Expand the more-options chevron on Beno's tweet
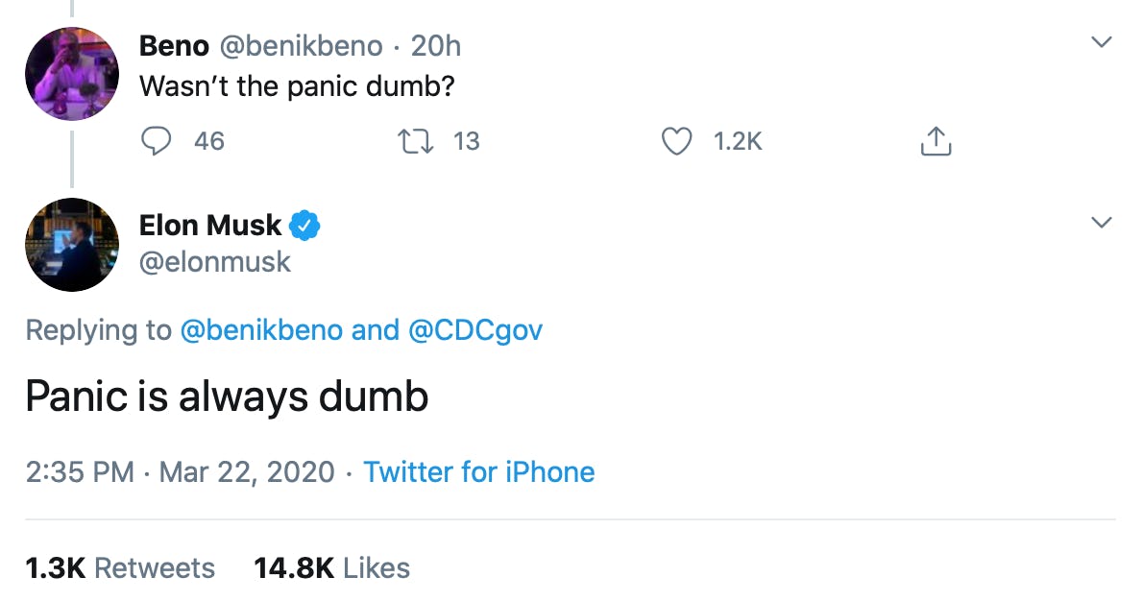 tap(1102, 43)
